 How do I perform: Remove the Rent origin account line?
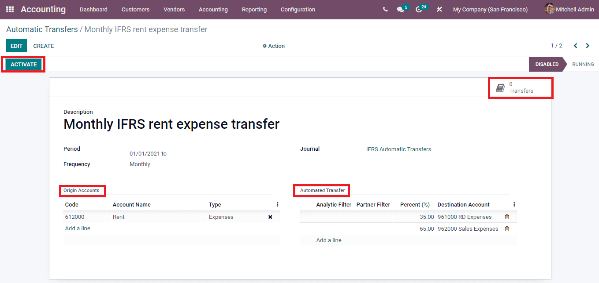(270, 217)
